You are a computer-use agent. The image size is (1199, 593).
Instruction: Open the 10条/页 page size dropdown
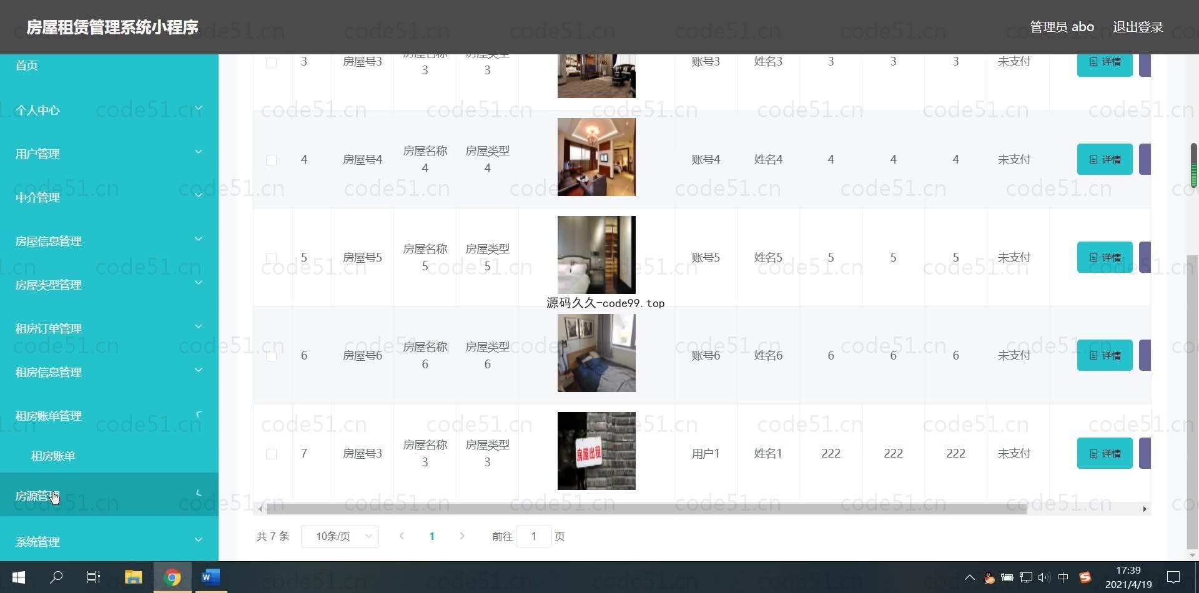[x=340, y=536]
